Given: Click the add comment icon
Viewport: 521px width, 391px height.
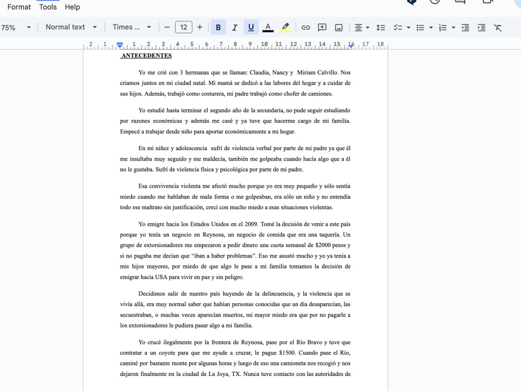Looking at the screenshot, I should click(x=322, y=27).
